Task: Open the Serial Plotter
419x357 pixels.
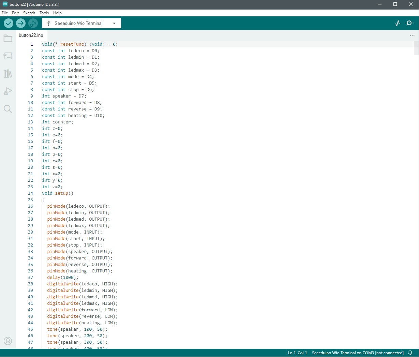Action: pyautogui.click(x=398, y=23)
